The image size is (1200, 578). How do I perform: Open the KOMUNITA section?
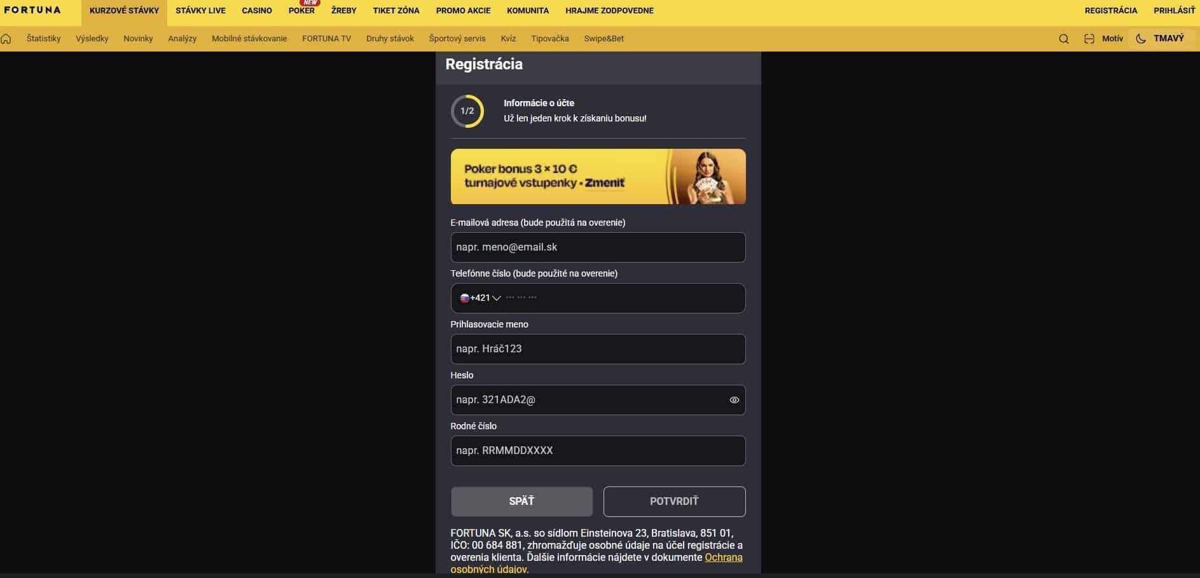[x=528, y=11]
